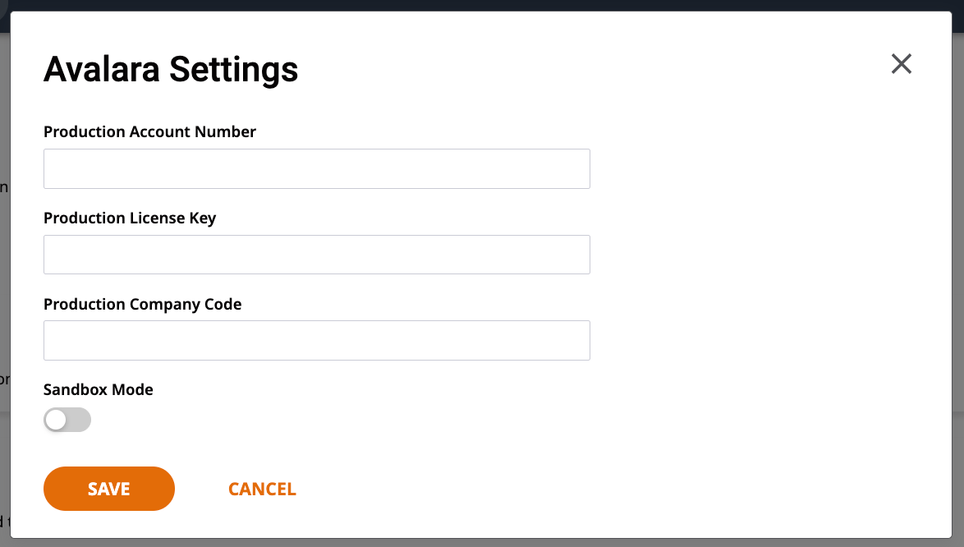The image size is (964, 547).
Task: Click the Production Account Number label
Action: pos(150,131)
